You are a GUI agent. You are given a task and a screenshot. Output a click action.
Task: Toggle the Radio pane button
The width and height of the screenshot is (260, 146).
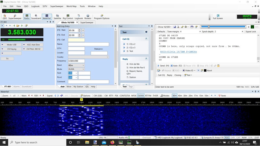[x=27, y=17]
